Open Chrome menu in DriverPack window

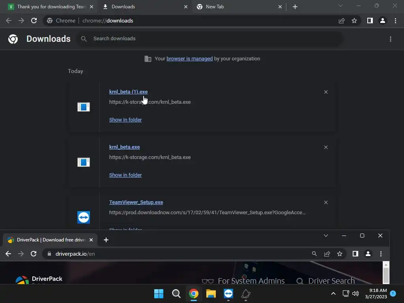[381, 254]
